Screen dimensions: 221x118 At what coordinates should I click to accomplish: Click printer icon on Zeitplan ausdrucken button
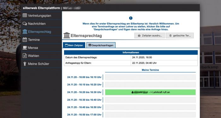pos(139,36)
